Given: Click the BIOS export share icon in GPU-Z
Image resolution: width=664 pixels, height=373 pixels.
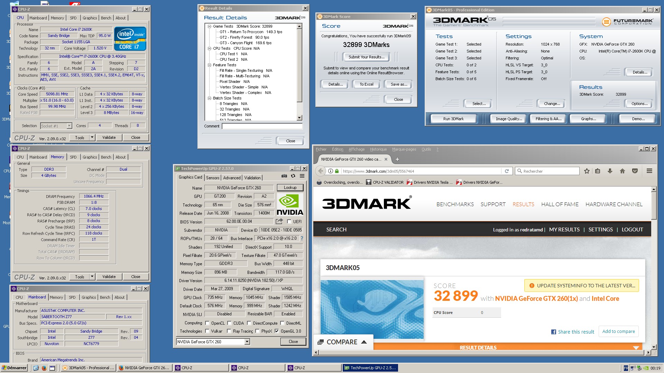Looking at the screenshot, I should coord(279,221).
